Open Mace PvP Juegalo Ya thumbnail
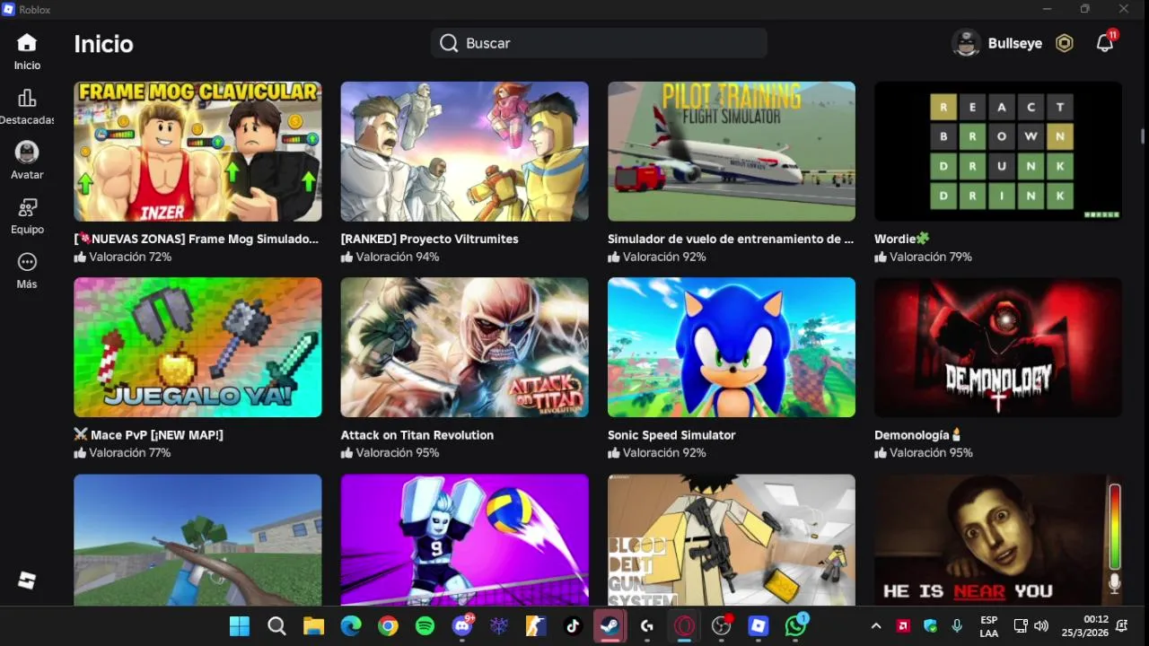This screenshot has width=1149, height=646. click(x=197, y=347)
